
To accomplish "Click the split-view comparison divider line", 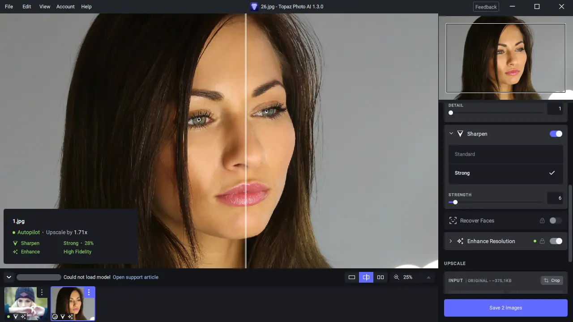I will pos(246,141).
